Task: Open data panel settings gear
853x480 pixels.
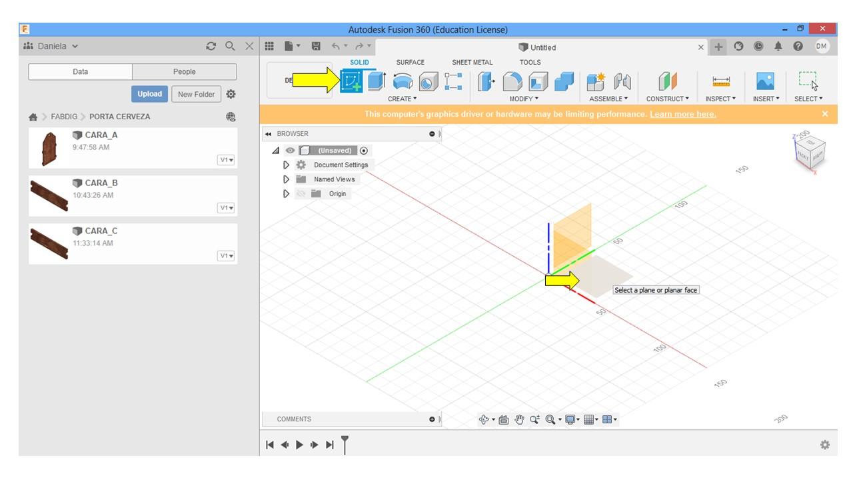Action: [231, 94]
